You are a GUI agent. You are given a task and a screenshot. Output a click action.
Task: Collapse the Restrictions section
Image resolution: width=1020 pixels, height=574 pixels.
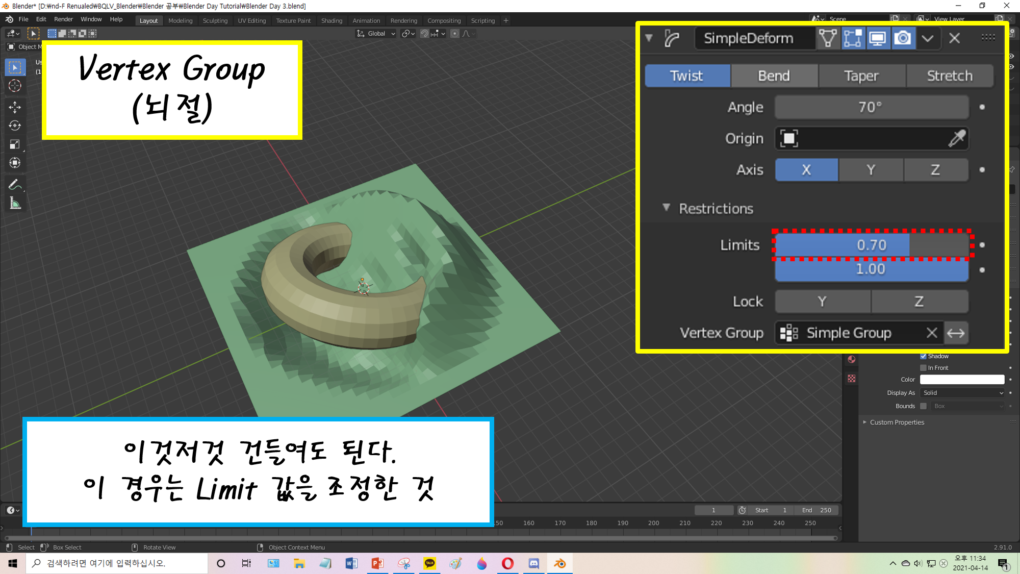point(666,208)
